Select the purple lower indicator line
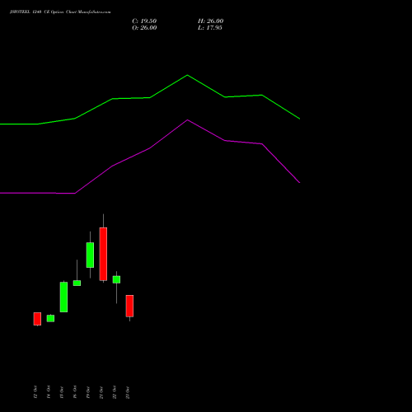The height and width of the screenshot is (412, 412). (150, 148)
